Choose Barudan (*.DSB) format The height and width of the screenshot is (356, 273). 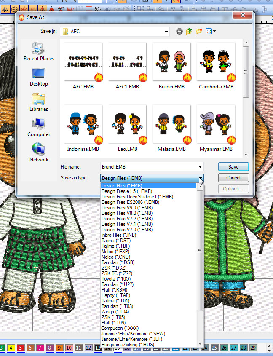(149, 262)
